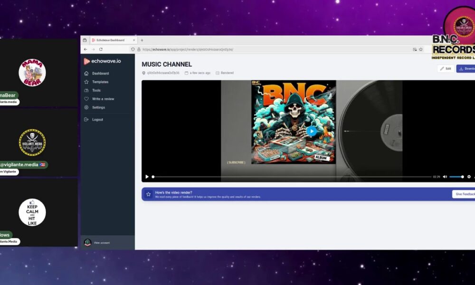This screenshot has width=475, height=285.
Task: Click the browser reload button
Action: (101, 49)
